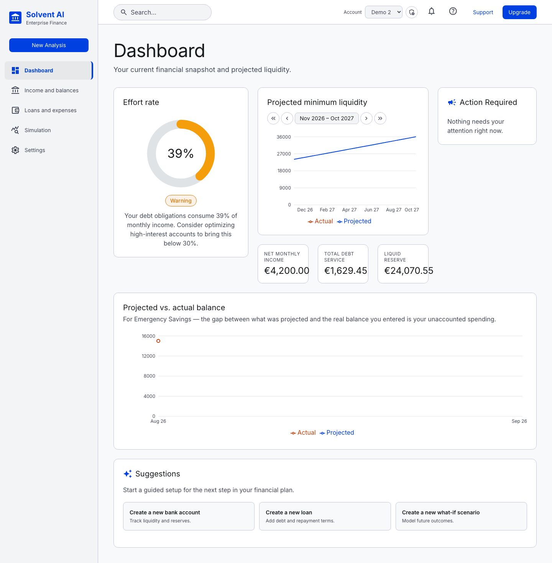Click the actual balance data point on Aug 26

coord(158,341)
